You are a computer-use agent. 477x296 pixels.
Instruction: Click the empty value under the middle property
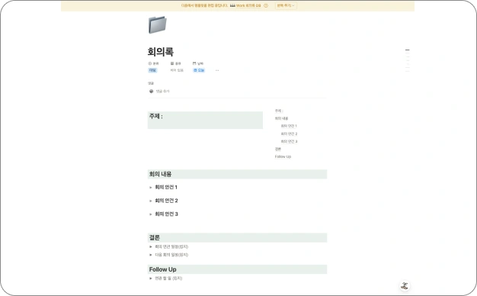[x=177, y=70]
